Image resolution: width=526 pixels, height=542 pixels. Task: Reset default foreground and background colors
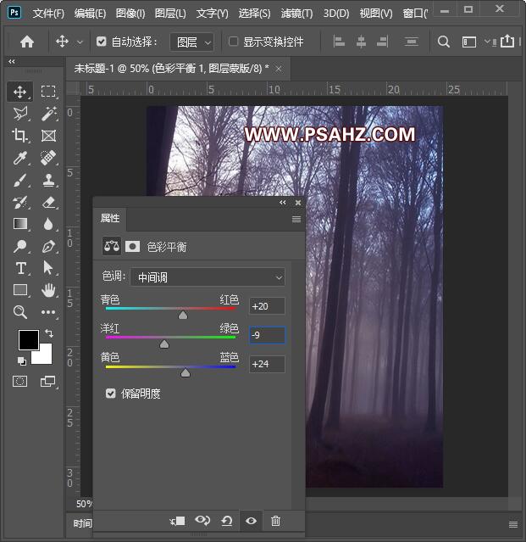pyautogui.click(x=22, y=361)
